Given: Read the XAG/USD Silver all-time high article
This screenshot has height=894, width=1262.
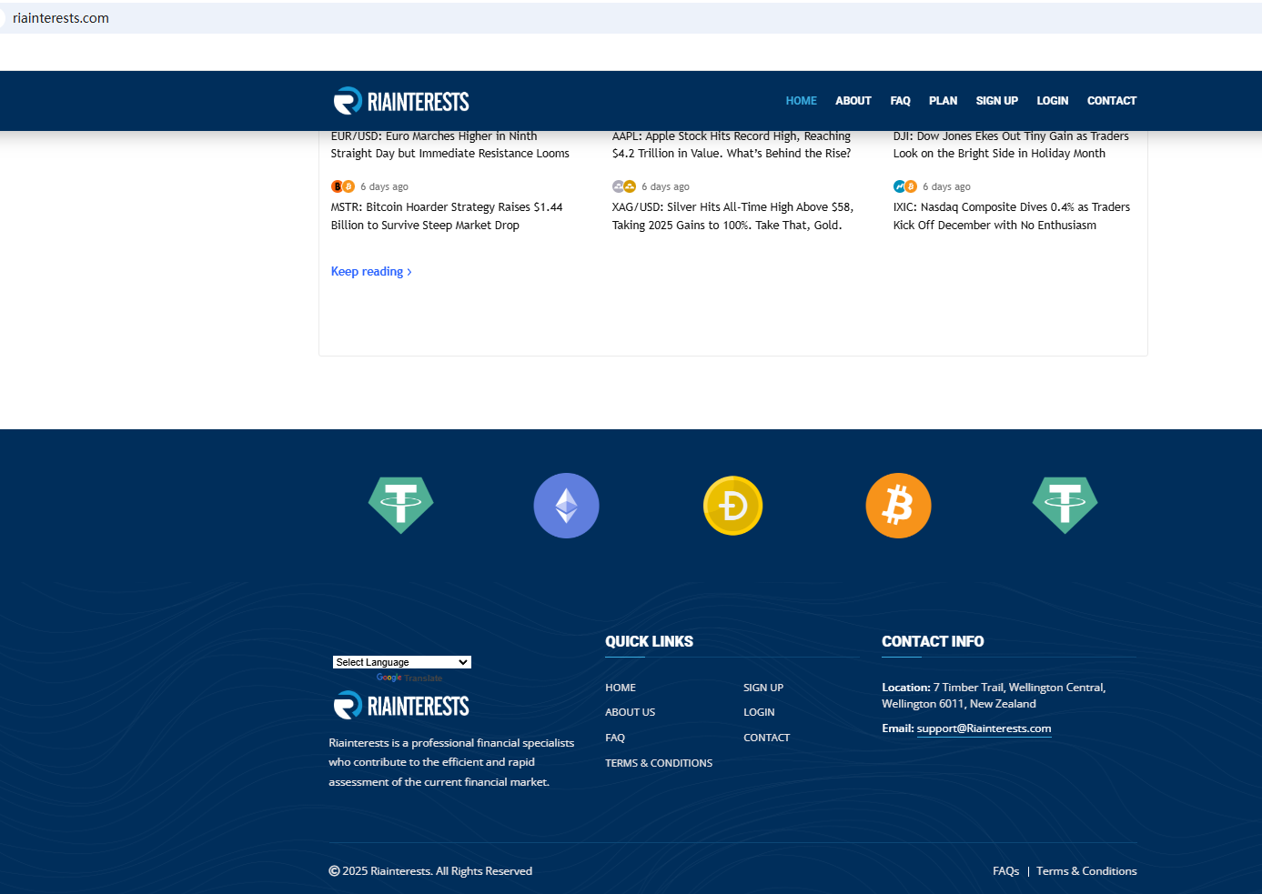Looking at the screenshot, I should coord(732,216).
